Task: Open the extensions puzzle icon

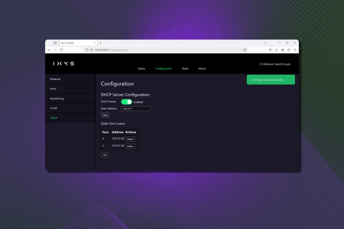Action: [x=289, y=50]
